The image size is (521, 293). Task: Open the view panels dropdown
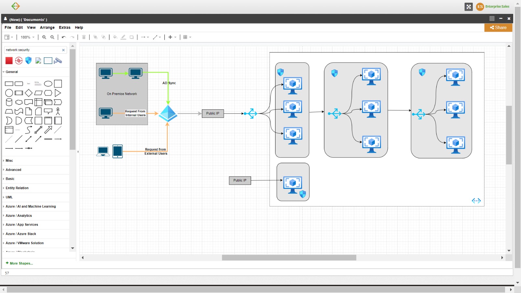click(x=9, y=37)
